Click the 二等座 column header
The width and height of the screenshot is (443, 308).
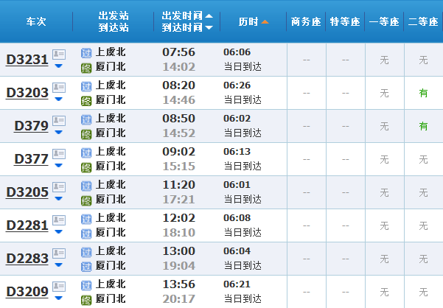[x=423, y=22]
